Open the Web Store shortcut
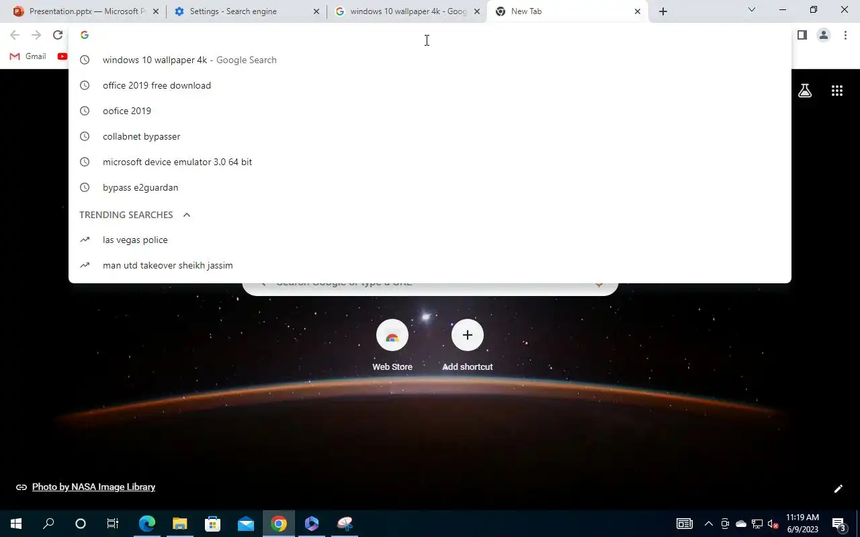The image size is (860, 537). coord(392,346)
